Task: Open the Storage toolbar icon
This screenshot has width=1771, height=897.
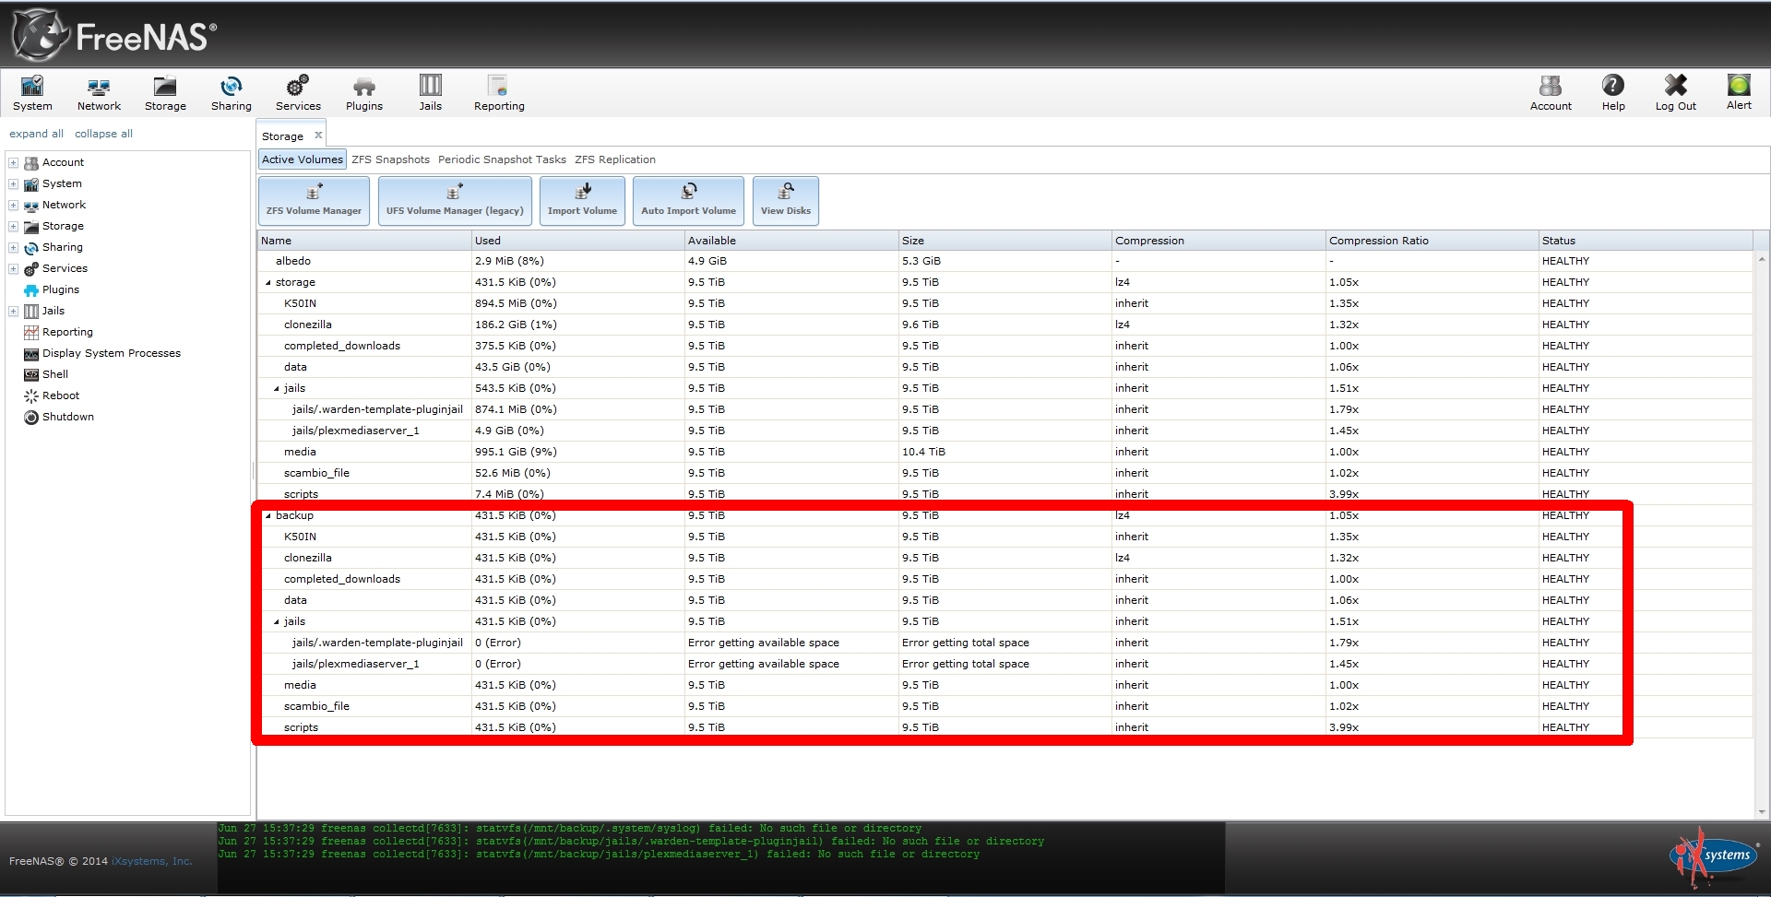Action: pos(165,93)
